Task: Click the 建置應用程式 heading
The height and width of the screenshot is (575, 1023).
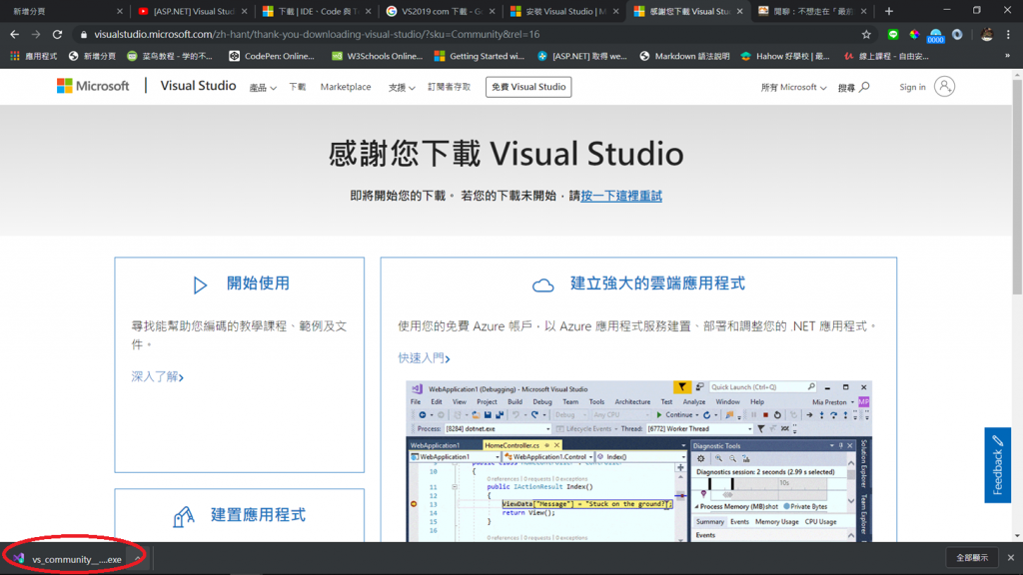Action: tap(258, 514)
